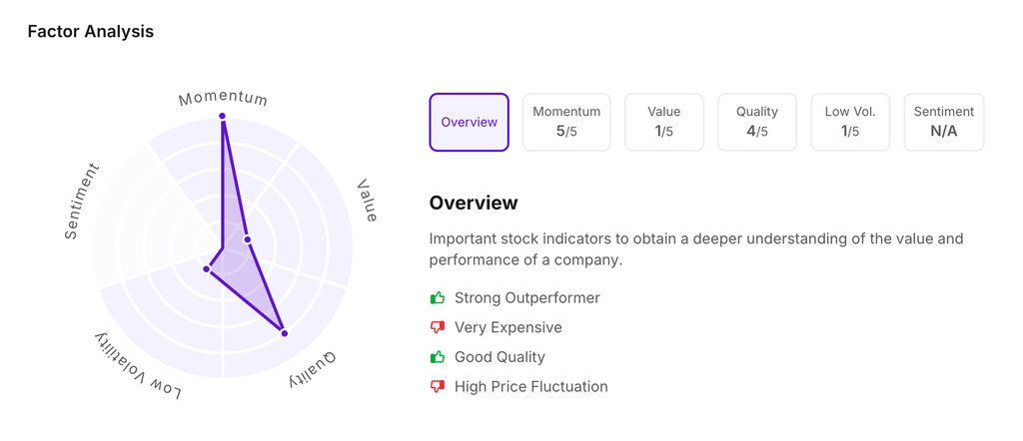Click the Sentiment axis label on chart

pyautogui.click(x=81, y=201)
